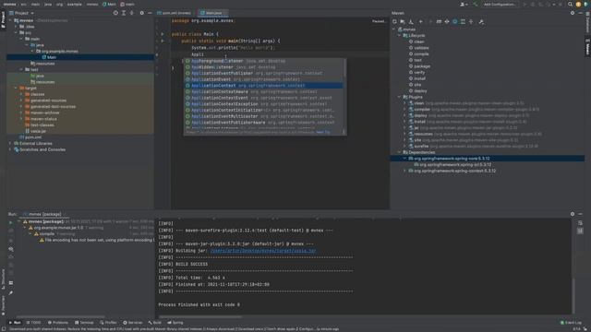
Task: Expand all in the Project panel toolbar
Action: (x=124, y=13)
